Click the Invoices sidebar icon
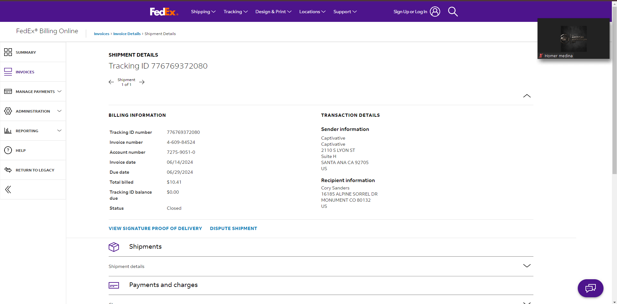 (x=8, y=72)
